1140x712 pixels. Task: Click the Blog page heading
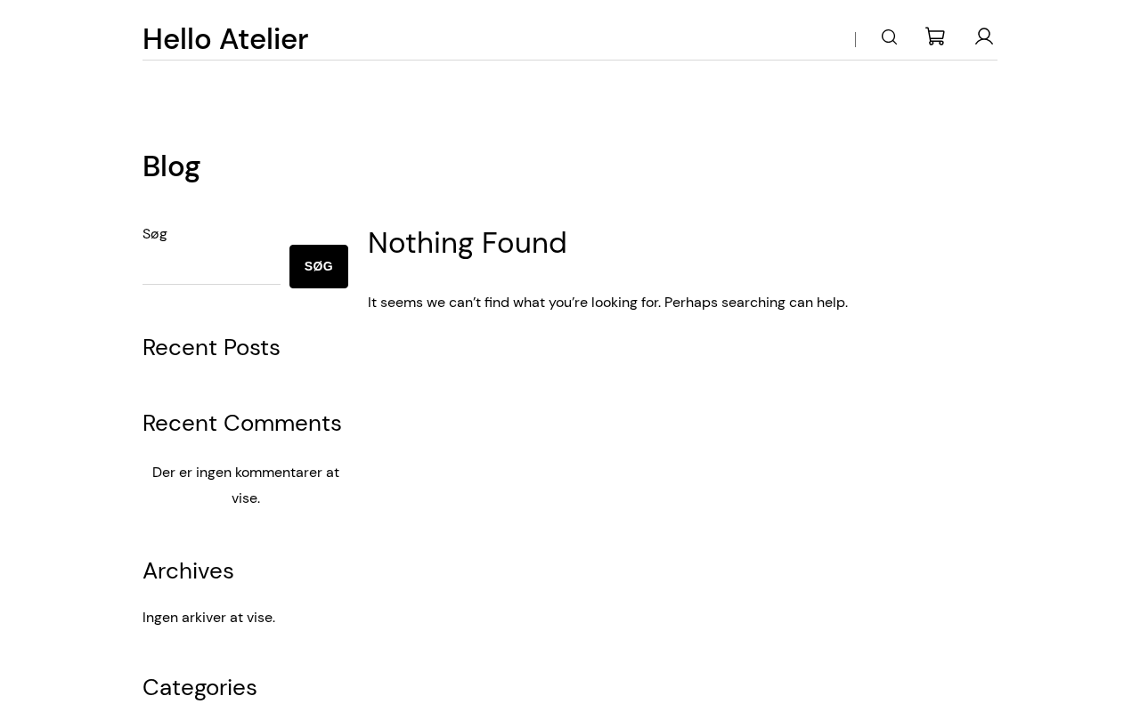point(172,166)
